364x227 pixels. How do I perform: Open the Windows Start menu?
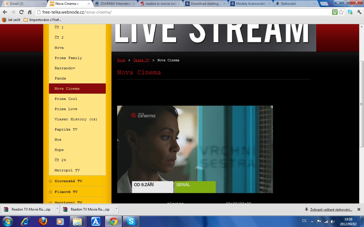coord(7,221)
